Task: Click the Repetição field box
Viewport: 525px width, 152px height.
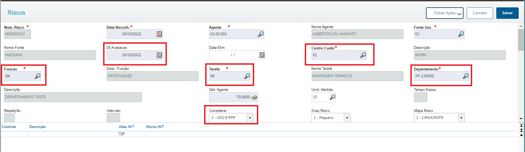Action: point(10,118)
